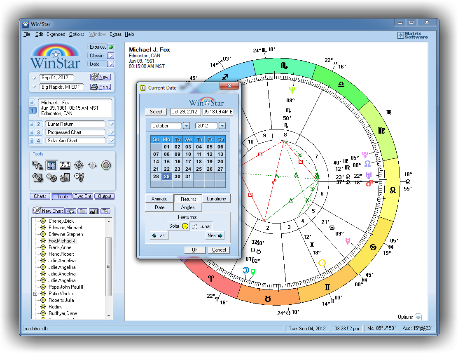
Task: Click the two-wheels-on-diagonal tool icon
Action: pyautogui.click(x=37, y=177)
